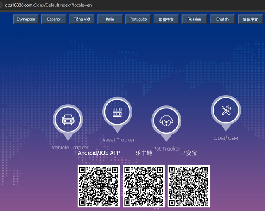
Task: Choose the Português language button
Action: (x=138, y=19)
